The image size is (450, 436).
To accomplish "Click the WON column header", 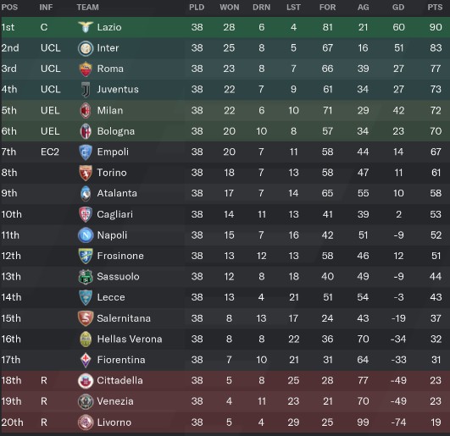I will (230, 8).
